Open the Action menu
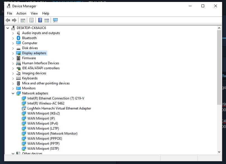This screenshot has height=164, width=226. point(21,13)
